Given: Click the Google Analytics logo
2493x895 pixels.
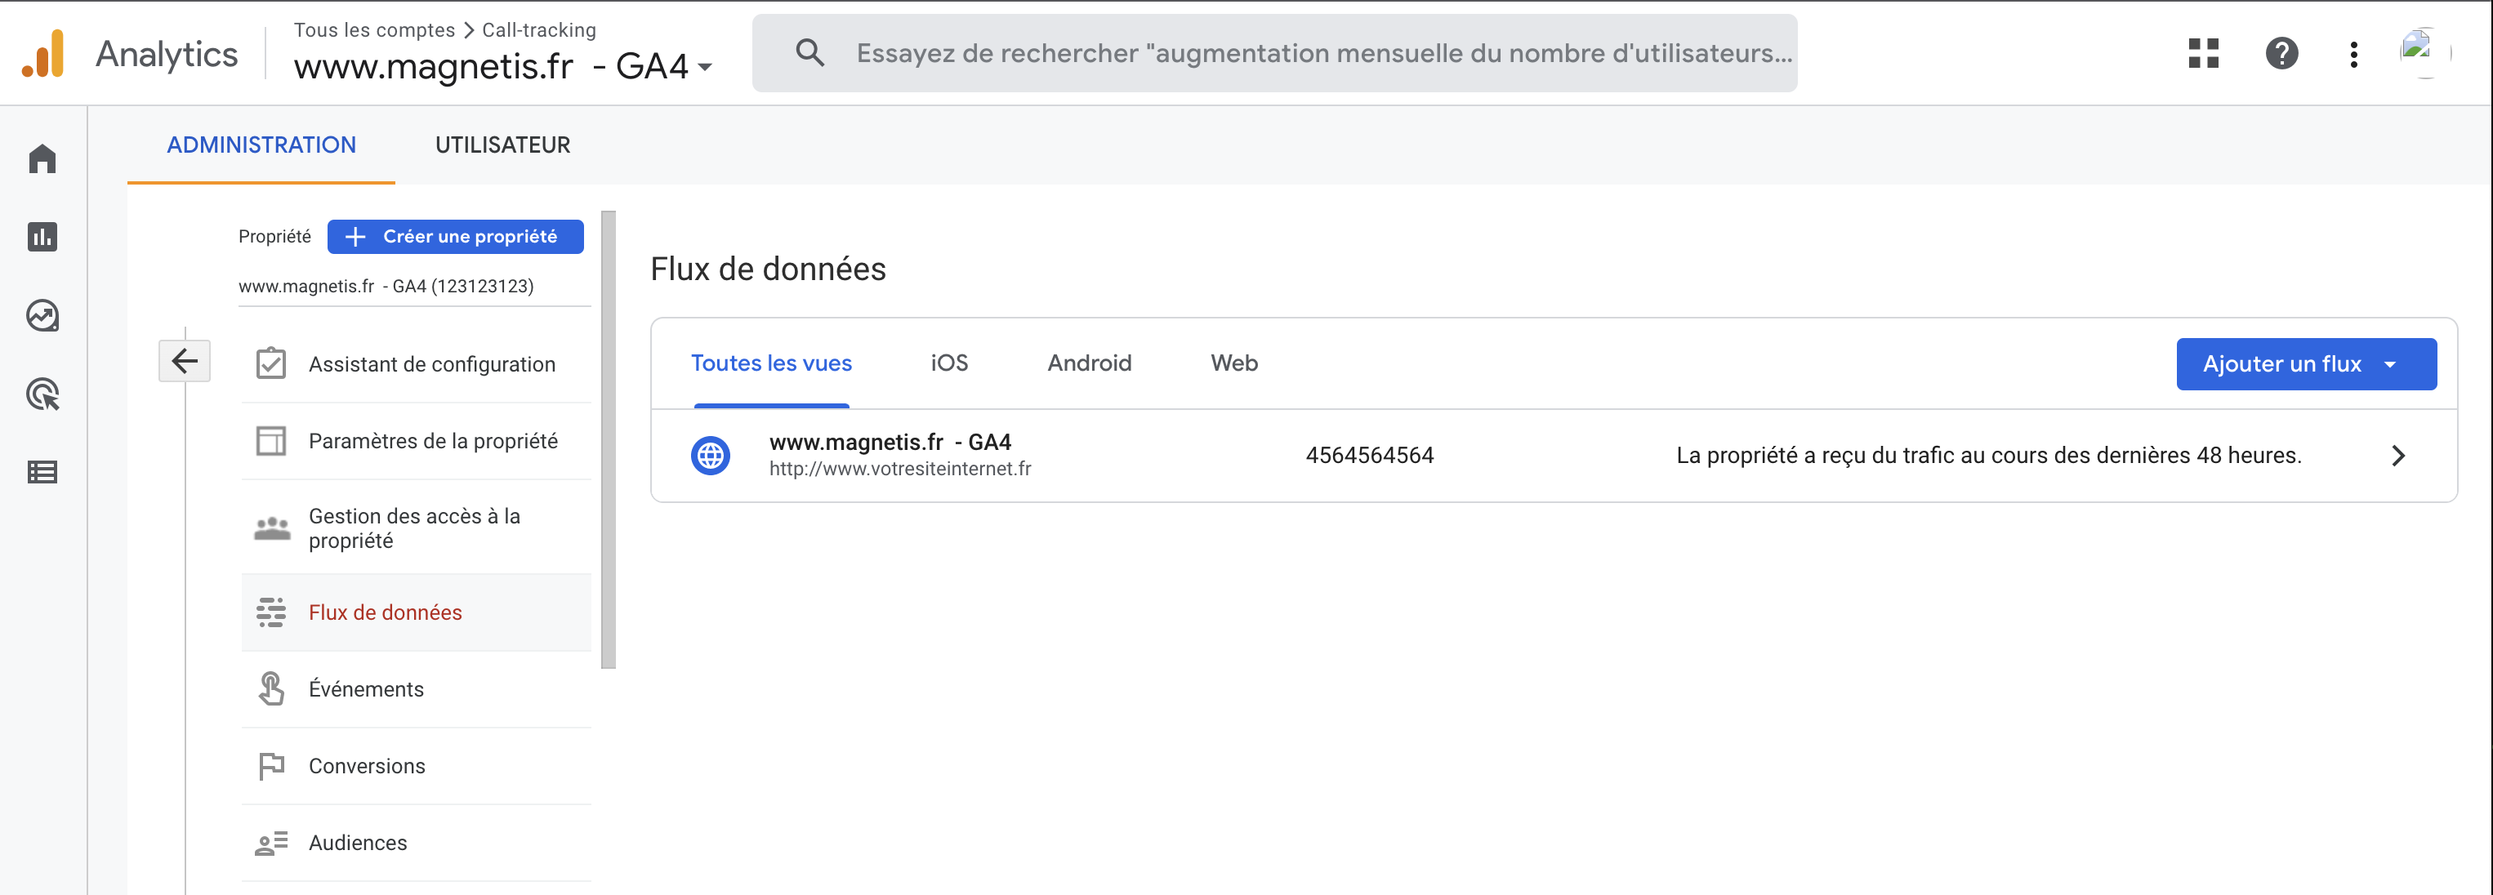Looking at the screenshot, I should (x=43, y=53).
